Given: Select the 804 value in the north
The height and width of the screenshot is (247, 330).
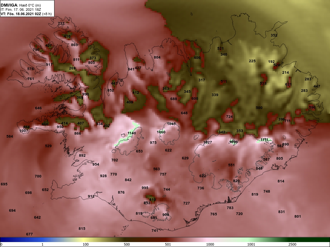Looking at the screenshot, I should coord(157,57).
